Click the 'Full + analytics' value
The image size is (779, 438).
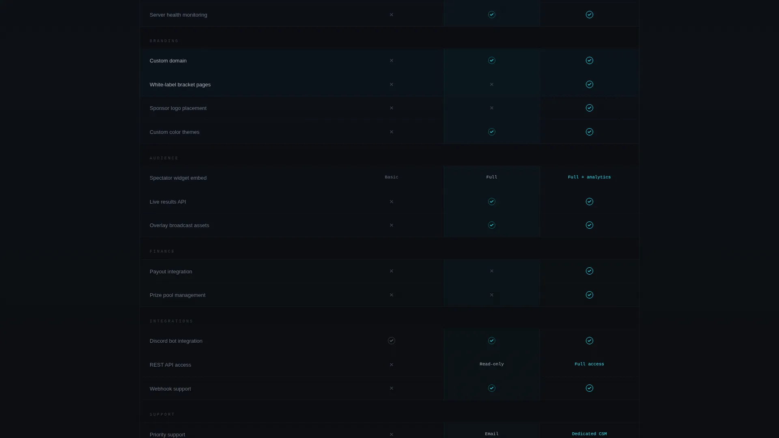pyautogui.click(x=590, y=177)
